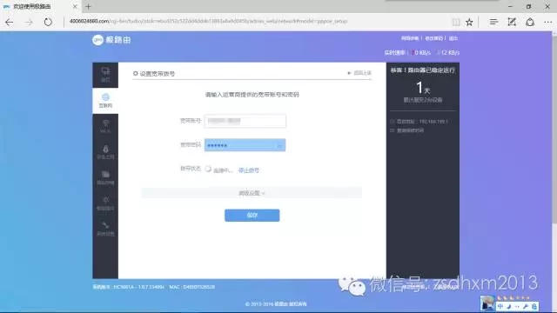Click the MAC address text in footer
Screen dimensions: 557x313
pyautogui.click(x=192, y=287)
